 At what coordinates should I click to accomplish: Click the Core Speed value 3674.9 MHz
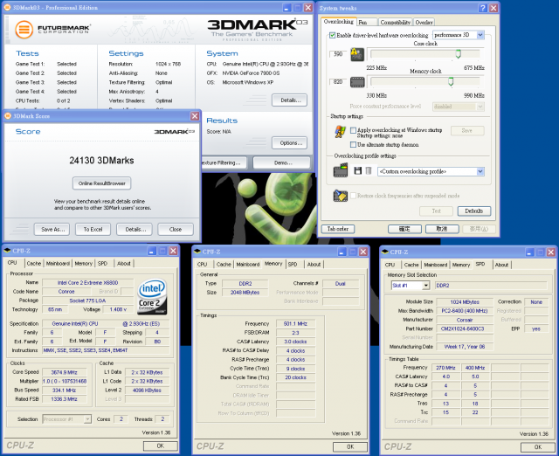65,372
